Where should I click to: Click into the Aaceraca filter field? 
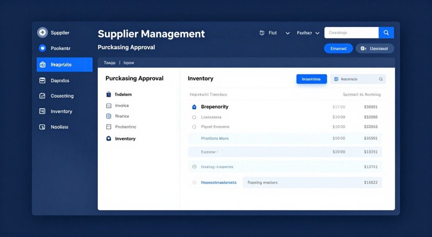[358, 79]
